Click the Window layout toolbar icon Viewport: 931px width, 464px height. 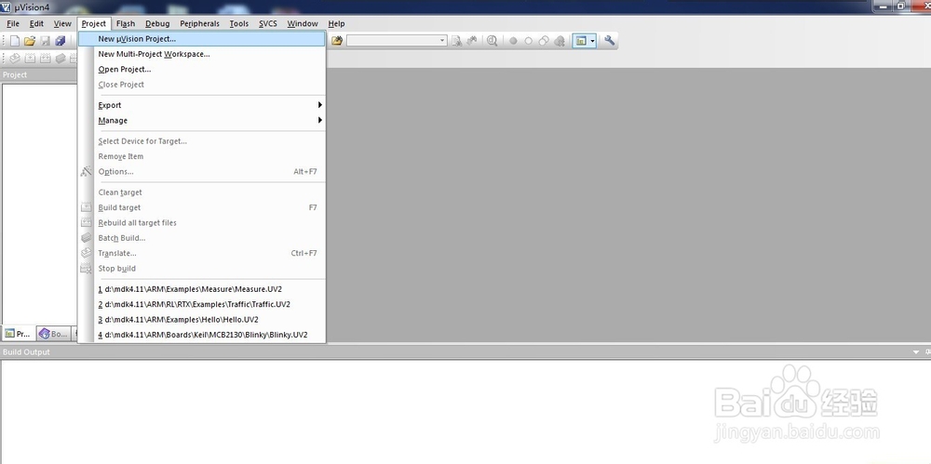(x=581, y=40)
